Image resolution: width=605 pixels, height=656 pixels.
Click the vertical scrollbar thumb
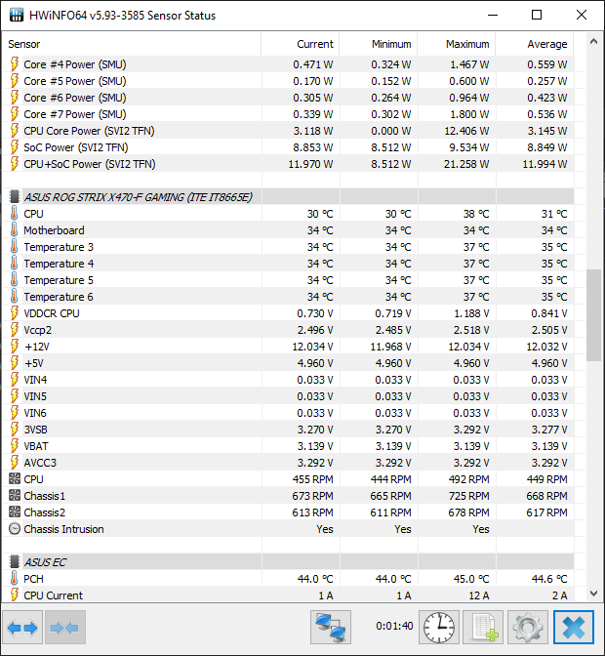593,315
